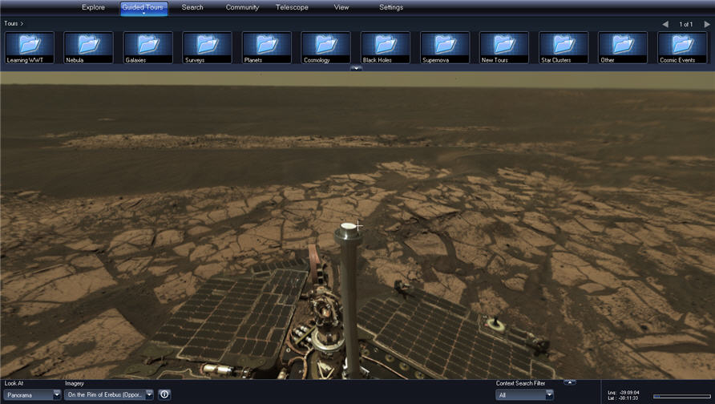715x404 pixels.
Task: Go to the previous tours page
Action: click(x=665, y=24)
